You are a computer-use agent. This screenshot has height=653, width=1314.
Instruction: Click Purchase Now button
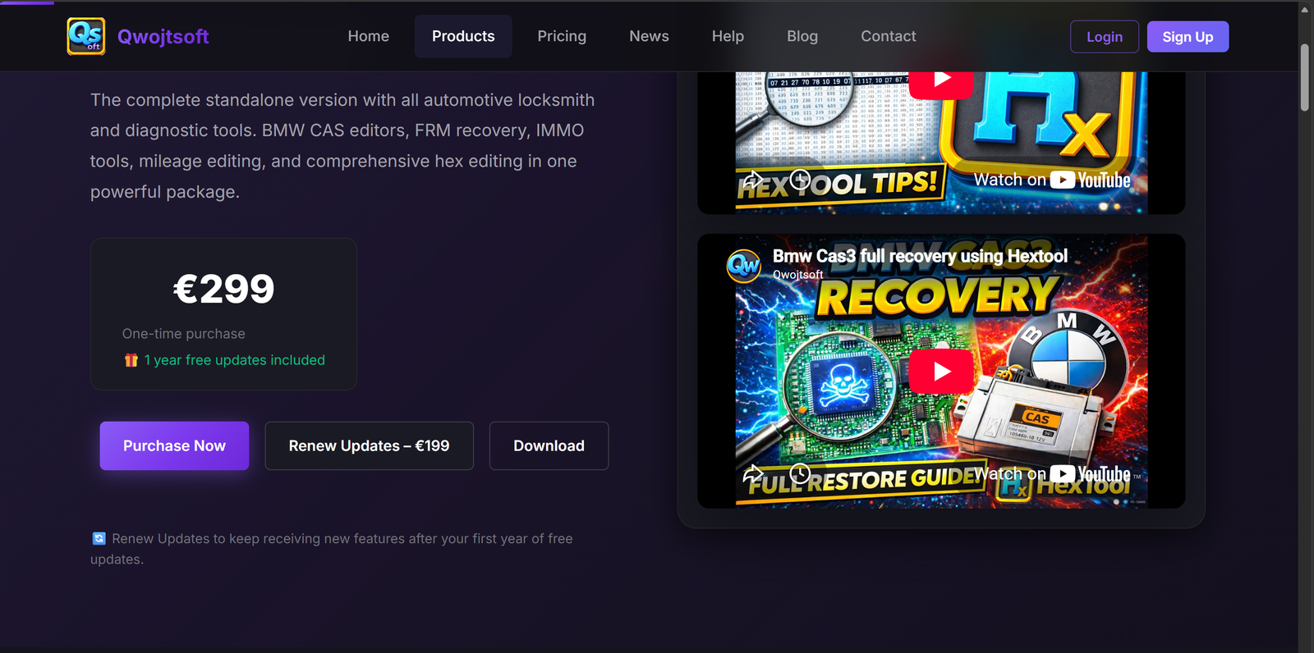tap(174, 445)
